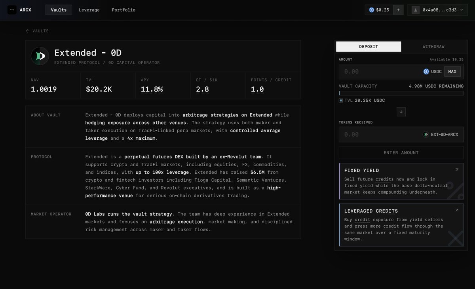Click the POINTS / CREDIT value 1.0
Image resolution: width=475 pixels, height=289 pixels.
tap(257, 89)
